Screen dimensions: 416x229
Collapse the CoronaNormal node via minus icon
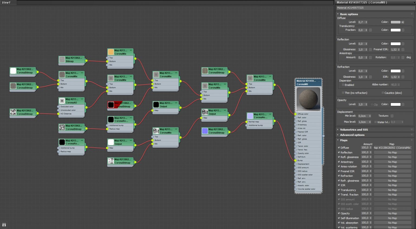pos(270,114)
